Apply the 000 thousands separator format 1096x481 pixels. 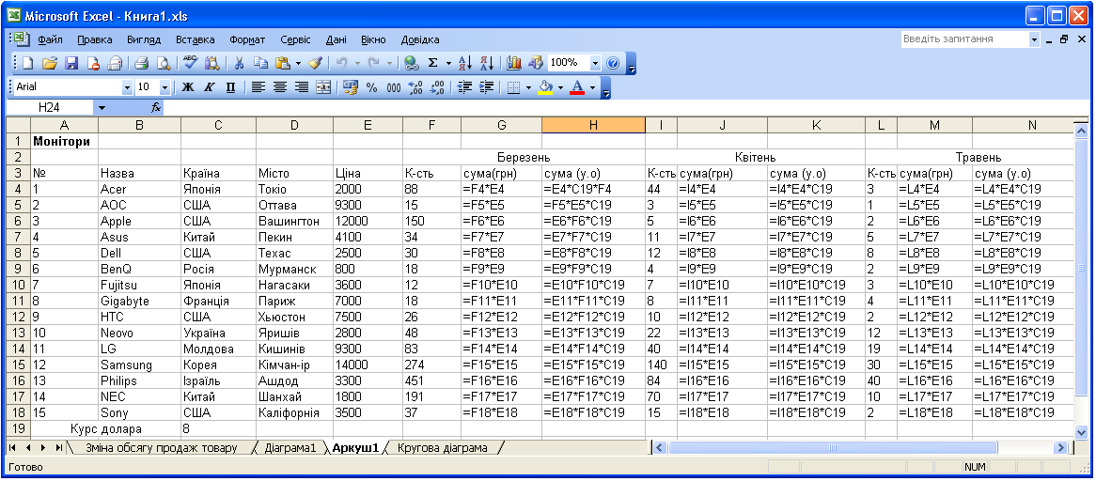pos(394,87)
